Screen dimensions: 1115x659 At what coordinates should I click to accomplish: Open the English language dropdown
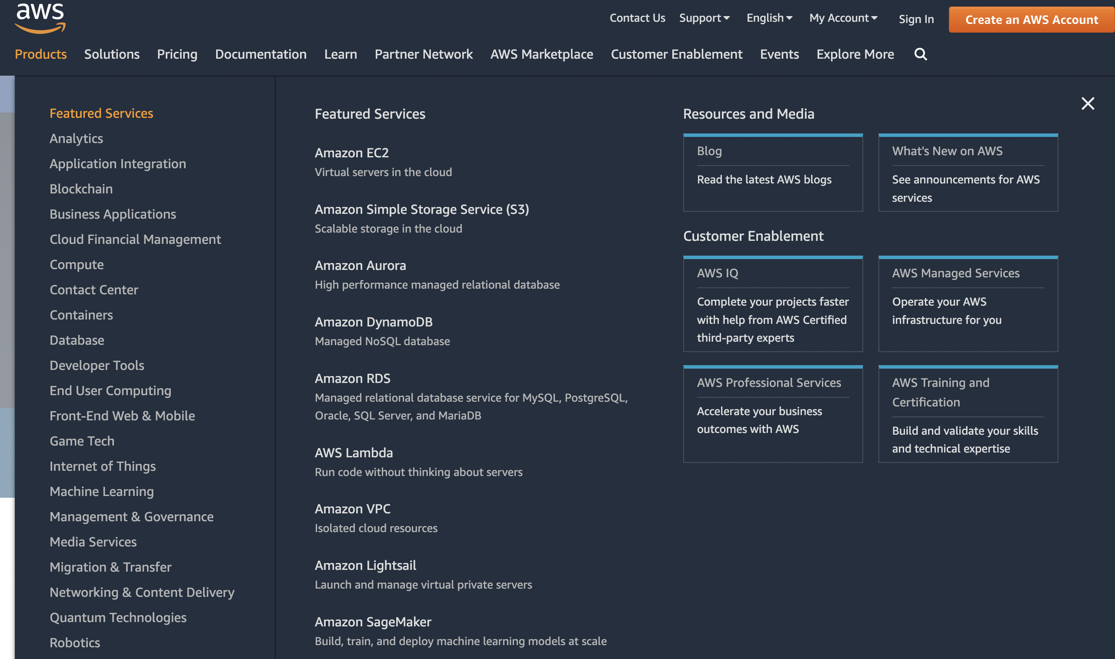tap(769, 18)
